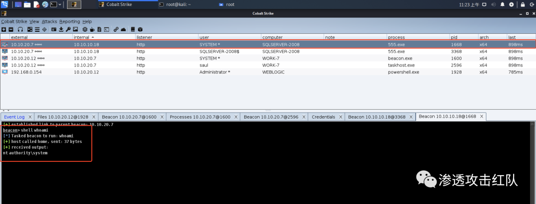
Task: Click the cube About toolbar icon
Action: click(140, 29)
